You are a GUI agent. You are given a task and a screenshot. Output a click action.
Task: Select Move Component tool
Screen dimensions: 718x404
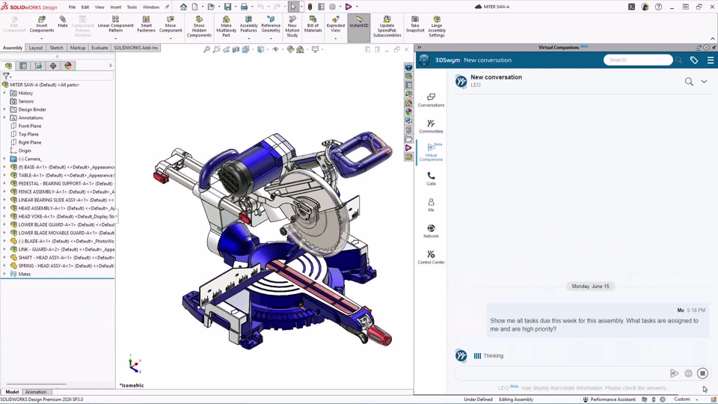click(x=171, y=24)
